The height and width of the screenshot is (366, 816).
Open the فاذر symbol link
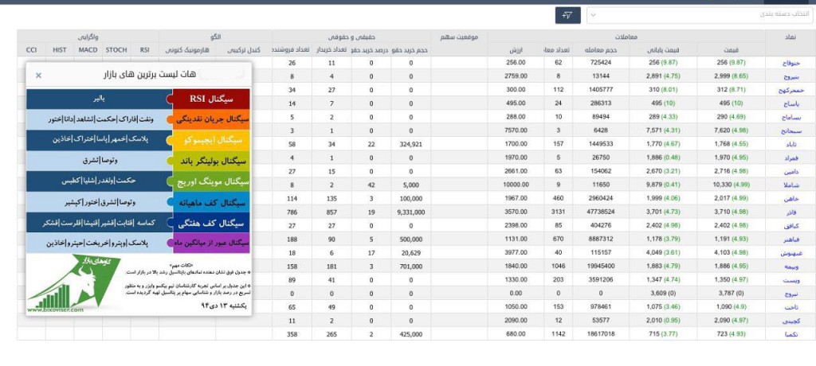tap(790, 212)
